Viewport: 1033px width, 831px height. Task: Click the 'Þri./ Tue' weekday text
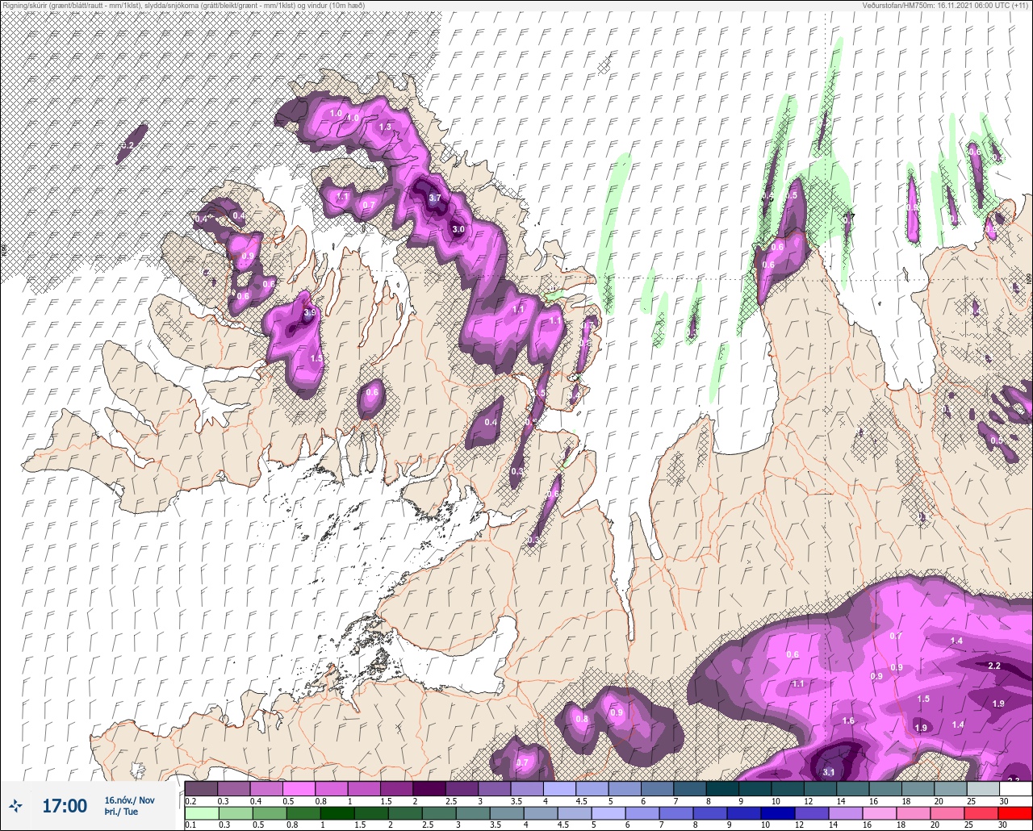click(x=120, y=812)
